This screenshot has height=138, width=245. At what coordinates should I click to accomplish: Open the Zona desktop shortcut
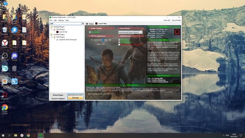(x=15, y=30)
